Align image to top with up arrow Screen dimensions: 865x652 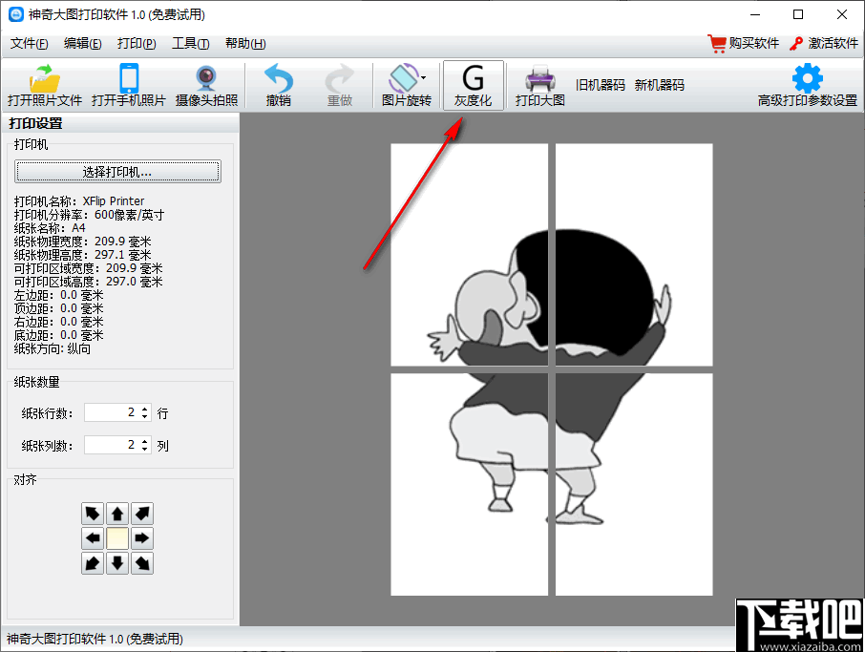(117, 514)
